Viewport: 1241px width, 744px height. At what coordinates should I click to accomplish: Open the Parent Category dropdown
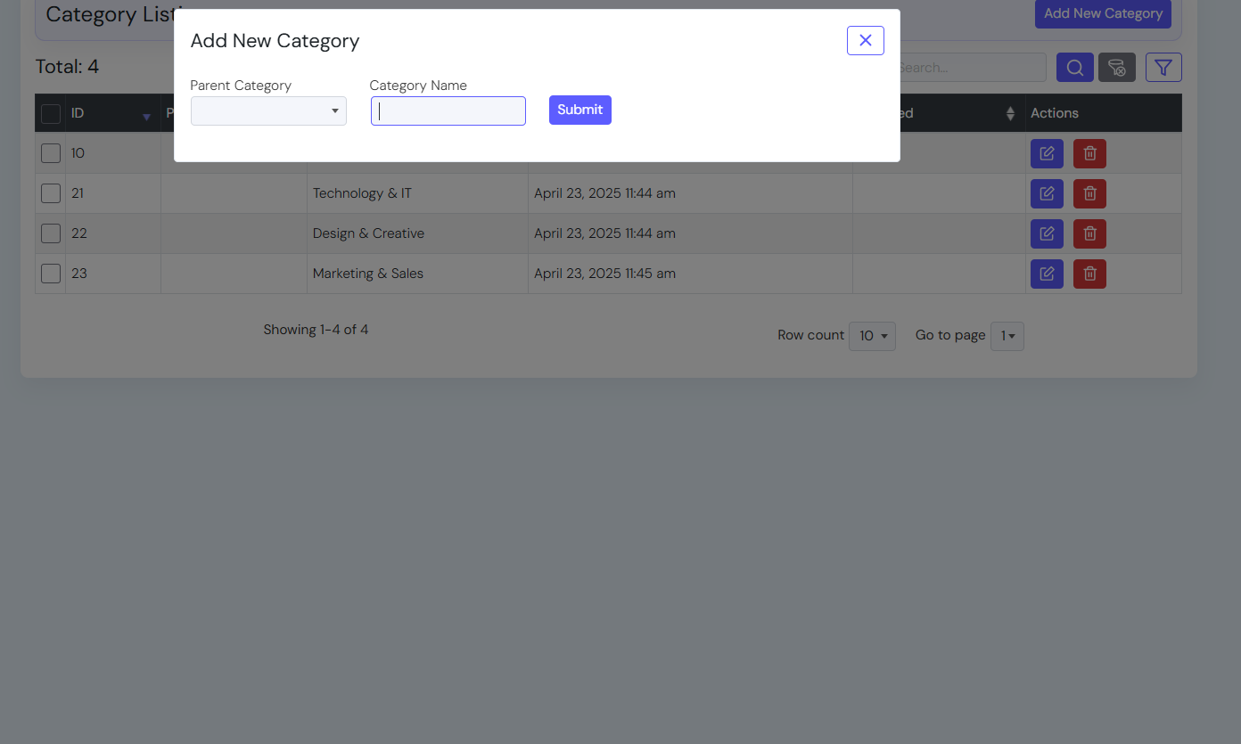[268, 111]
